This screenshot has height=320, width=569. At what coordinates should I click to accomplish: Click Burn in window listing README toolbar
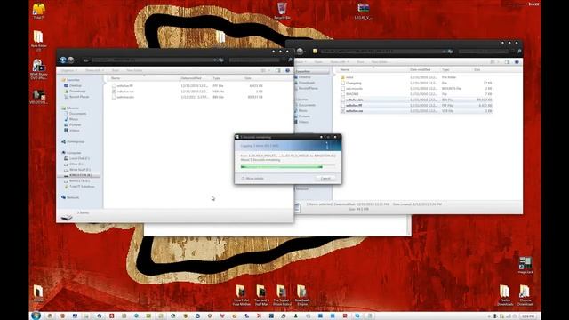click(x=360, y=62)
